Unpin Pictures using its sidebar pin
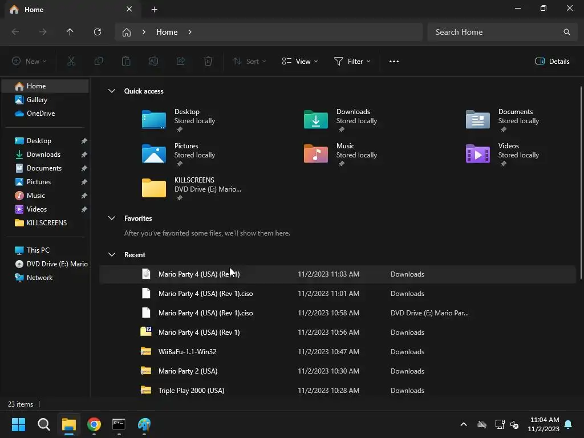The height and width of the screenshot is (438, 584). (x=84, y=182)
